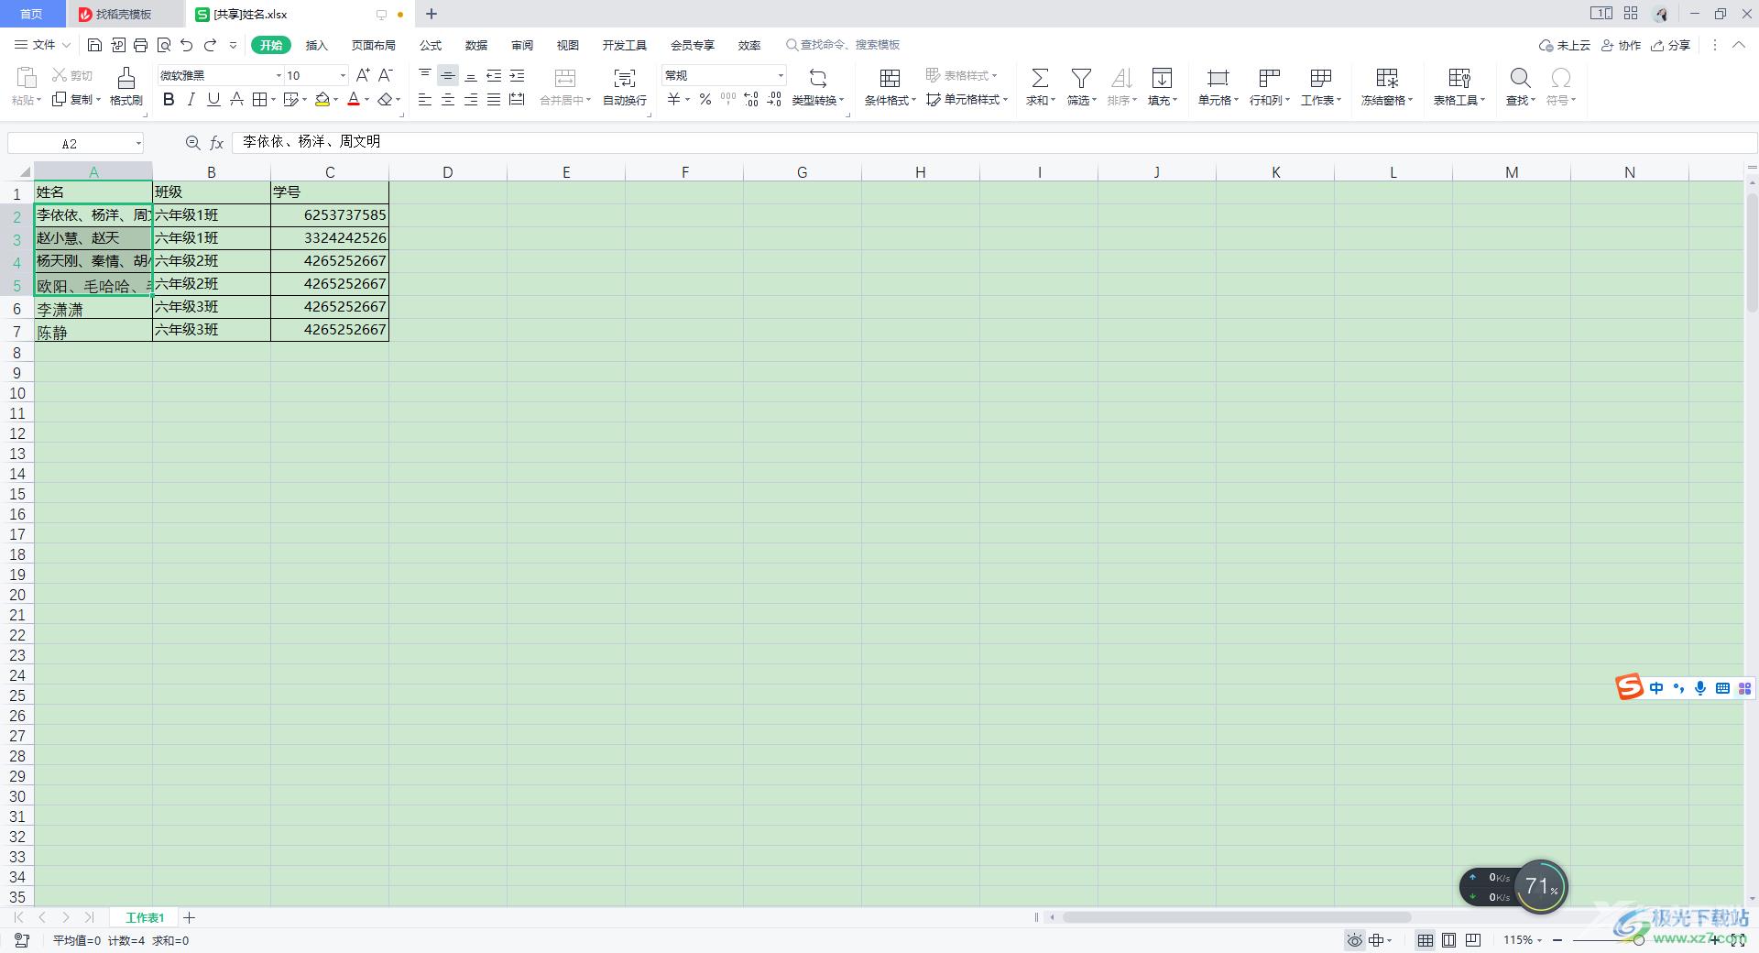Click the Freeze Panes (冻结窗格) icon
This screenshot has height=953, width=1759.
[1387, 78]
